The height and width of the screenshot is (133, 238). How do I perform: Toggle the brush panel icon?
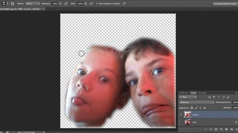coord(13,4)
